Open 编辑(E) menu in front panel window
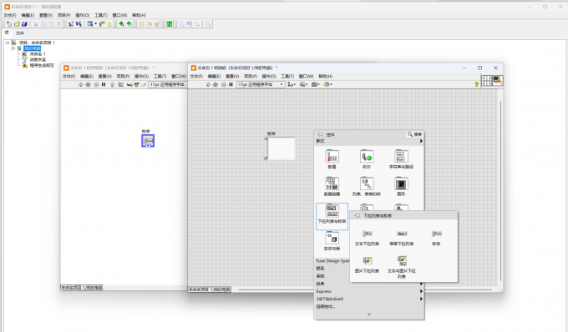Viewport: 568px width, 332px height. (214, 76)
